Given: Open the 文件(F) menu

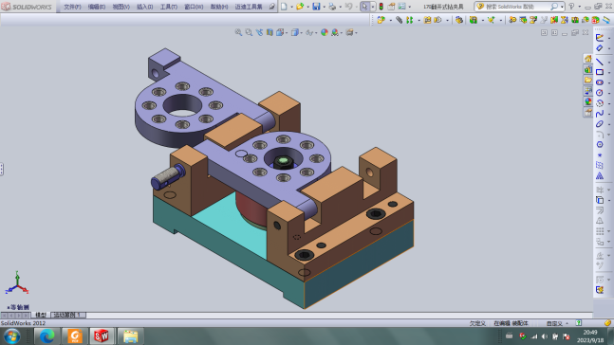Looking at the screenshot, I should 72,7.
